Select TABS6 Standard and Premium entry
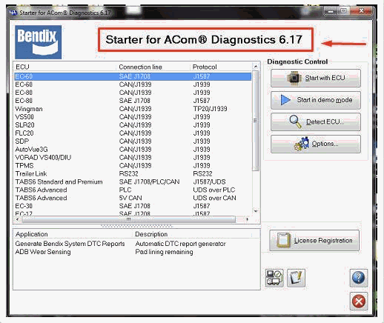 click(x=133, y=182)
